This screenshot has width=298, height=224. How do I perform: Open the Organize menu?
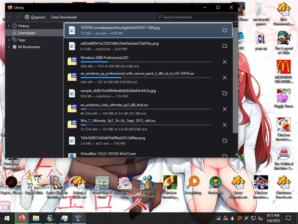[36, 17]
